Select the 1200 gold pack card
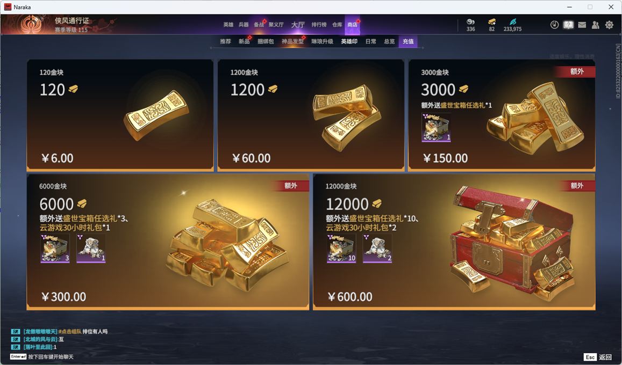The width and height of the screenshot is (622, 365). [311, 115]
